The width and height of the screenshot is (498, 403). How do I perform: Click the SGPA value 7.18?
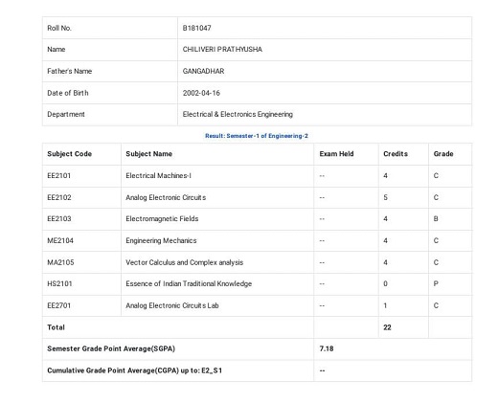pos(327,348)
